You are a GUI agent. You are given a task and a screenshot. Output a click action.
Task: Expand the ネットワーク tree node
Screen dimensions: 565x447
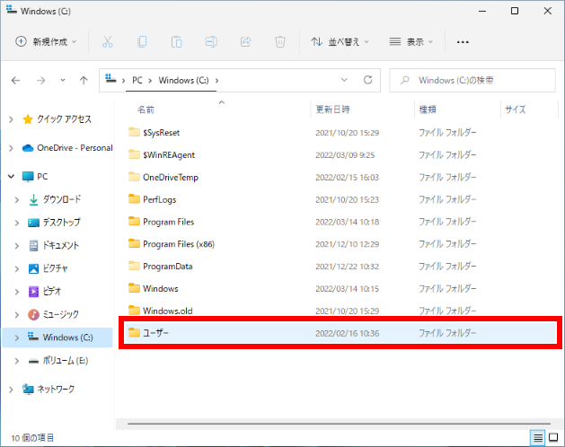click(11, 390)
